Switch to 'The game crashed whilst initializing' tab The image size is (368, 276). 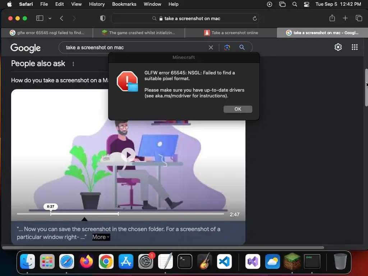click(x=139, y=33)
